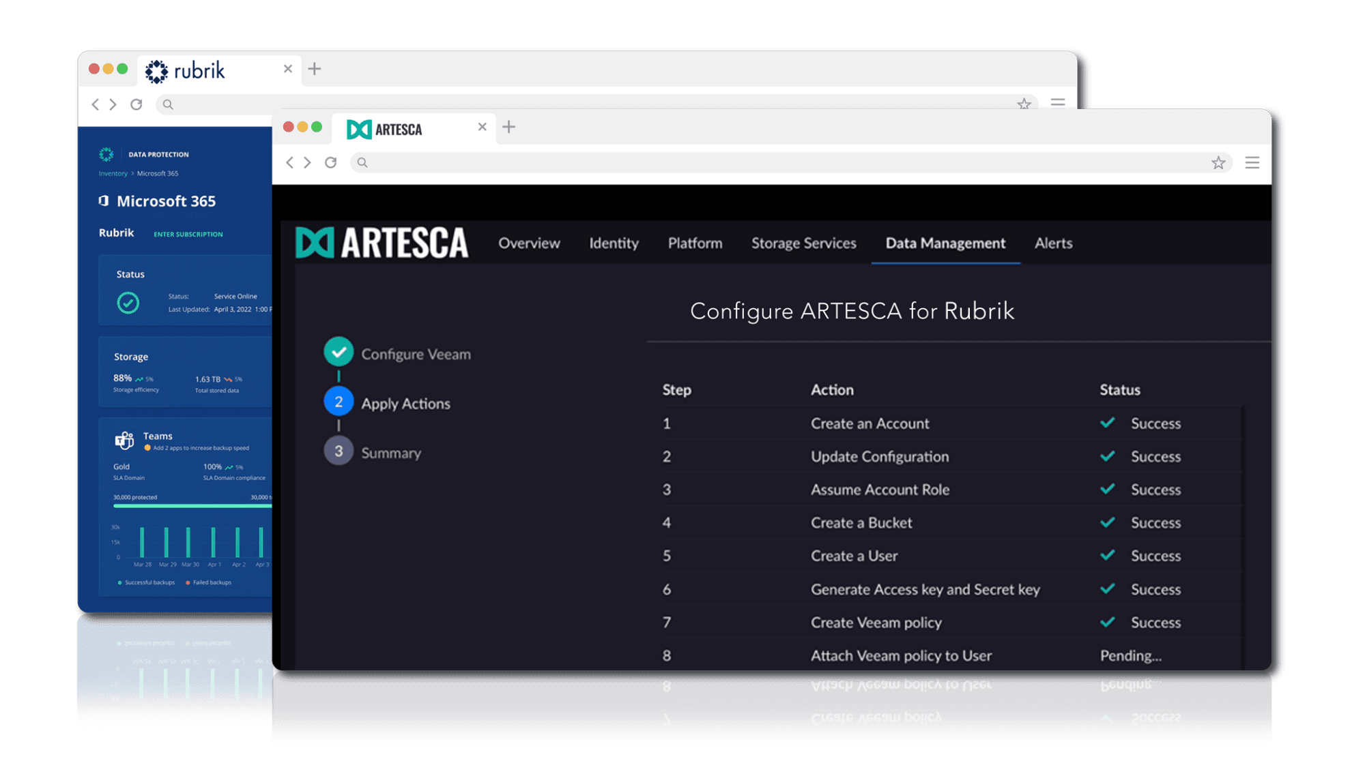
Task: Click the step 3 Summary circle
Action: click(339, 451)
